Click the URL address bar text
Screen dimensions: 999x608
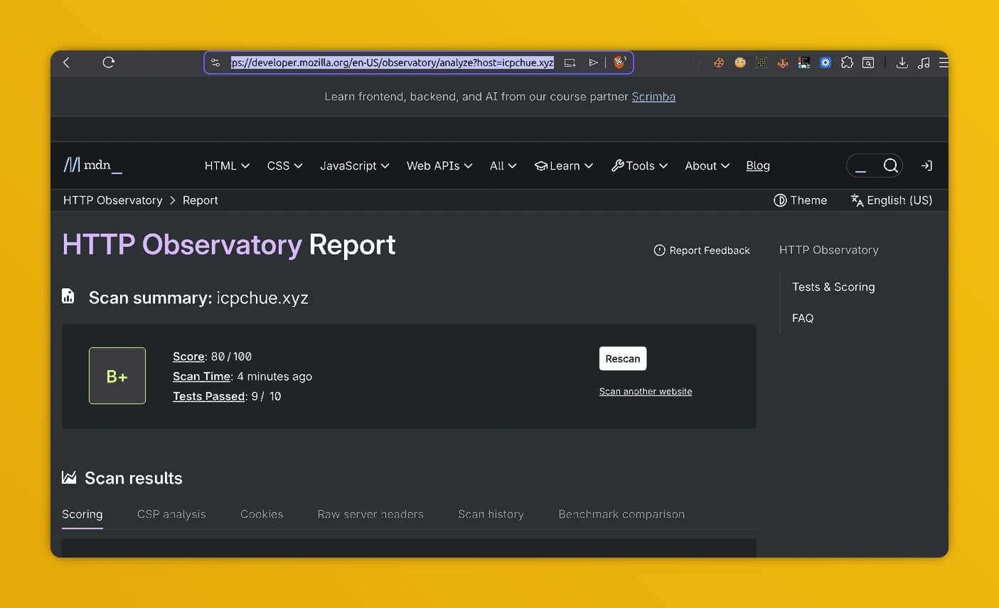(x=392, y=63)
